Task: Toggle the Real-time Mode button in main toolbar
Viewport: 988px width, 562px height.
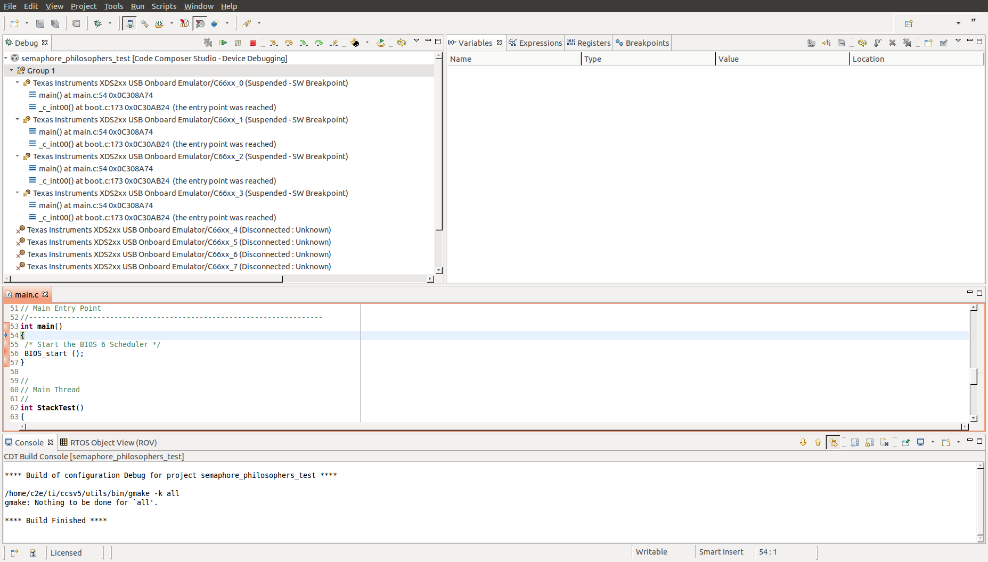Action: point(200,23)
